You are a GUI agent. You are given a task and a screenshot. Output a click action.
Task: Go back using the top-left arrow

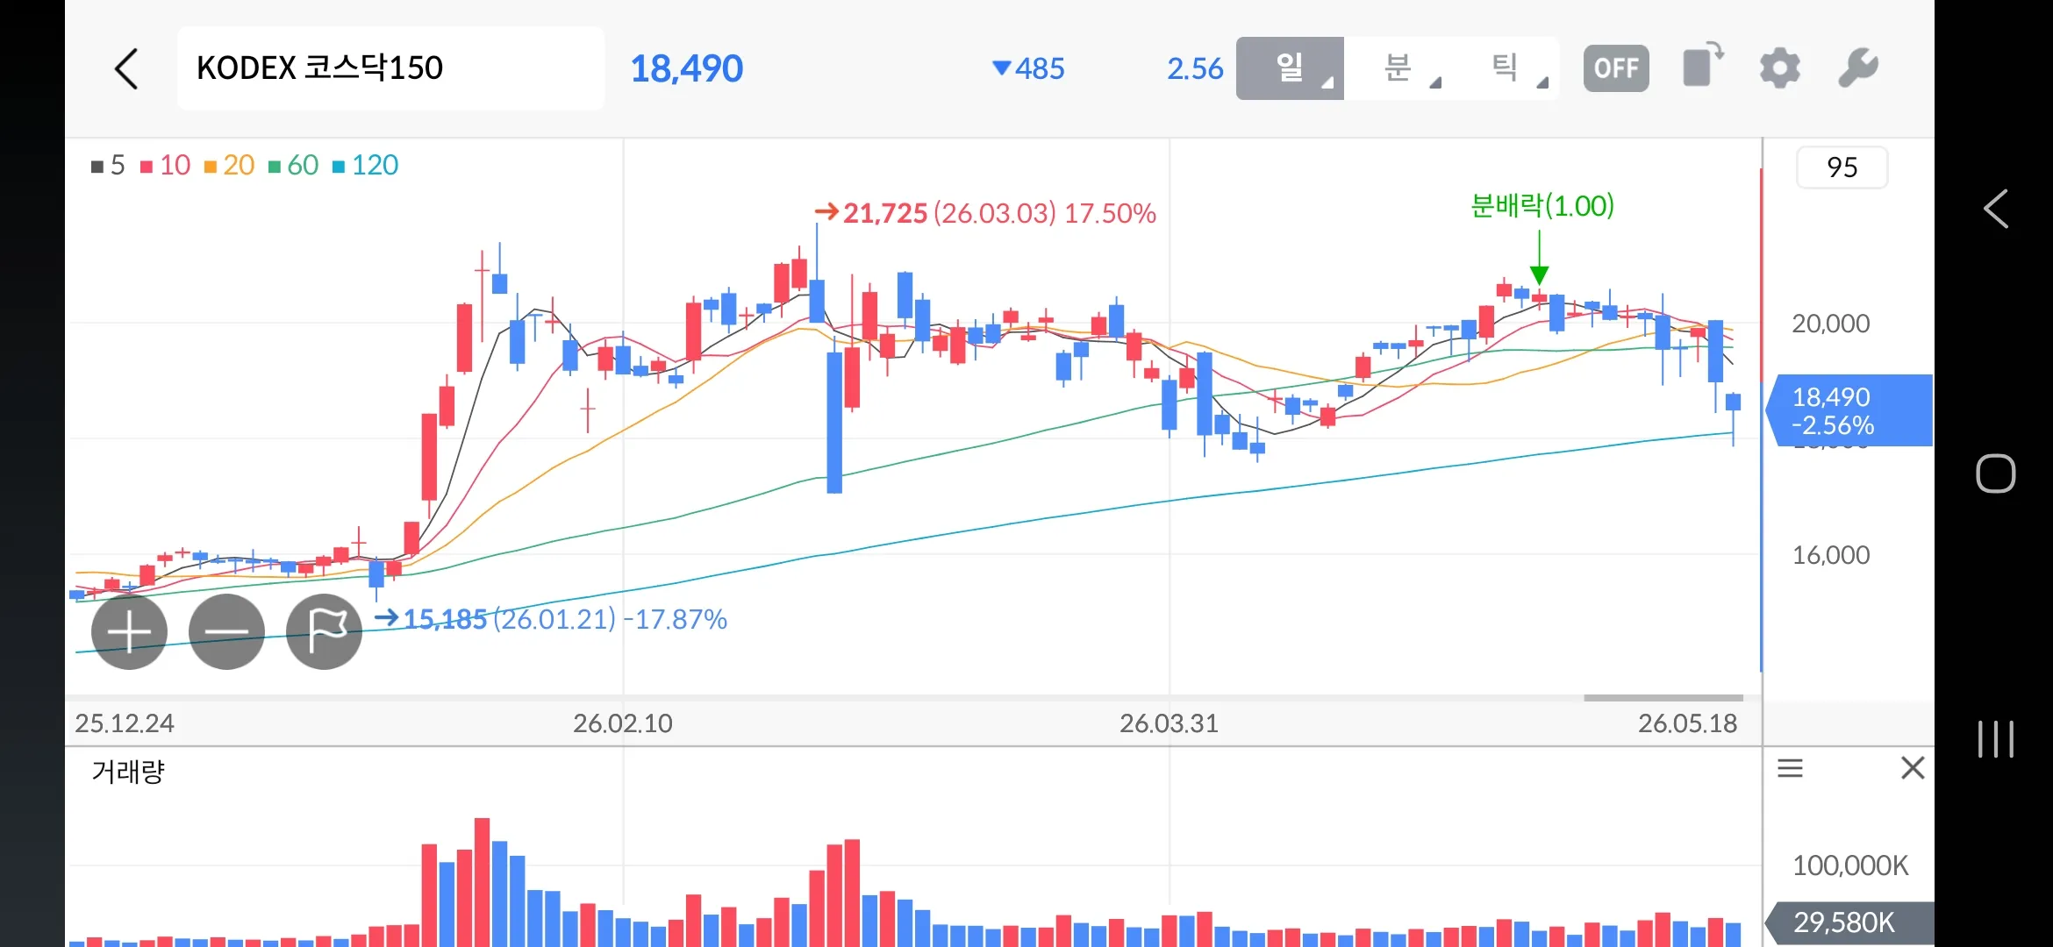click(126, 68)
